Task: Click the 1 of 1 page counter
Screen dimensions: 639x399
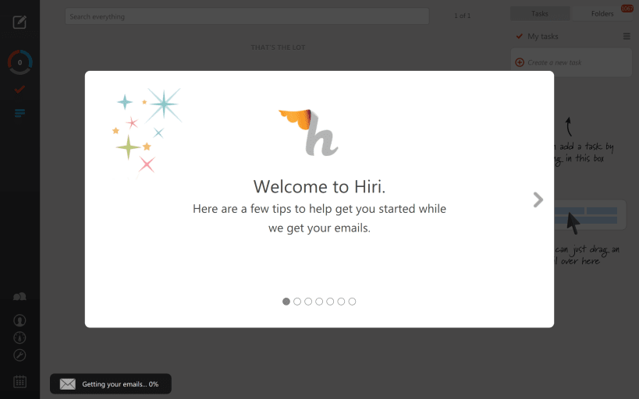Action: point(463,16)
